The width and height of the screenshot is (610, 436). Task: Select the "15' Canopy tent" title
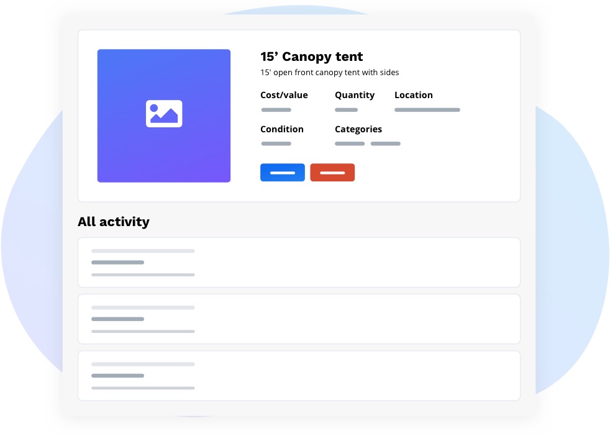(311, 57)
